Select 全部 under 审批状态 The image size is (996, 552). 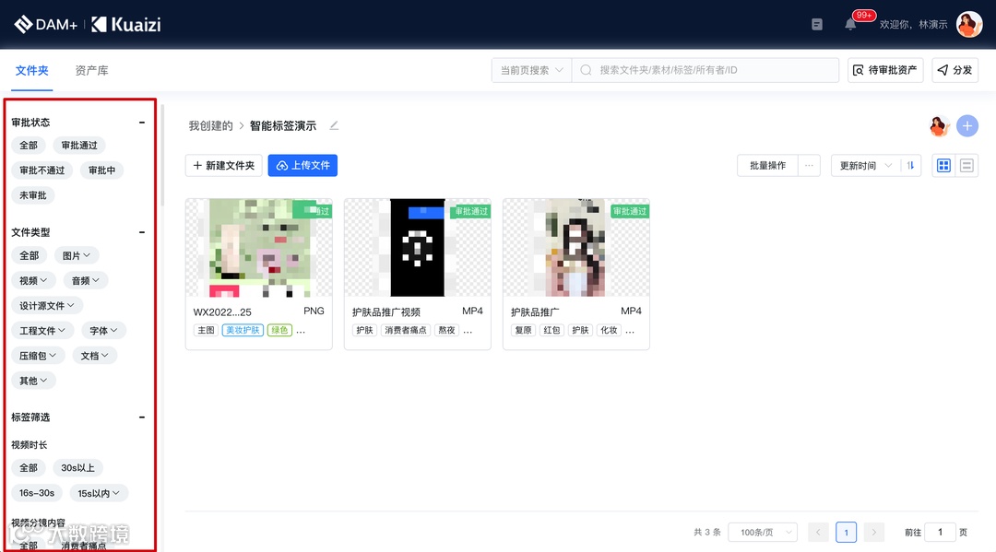tap(28, 146)
